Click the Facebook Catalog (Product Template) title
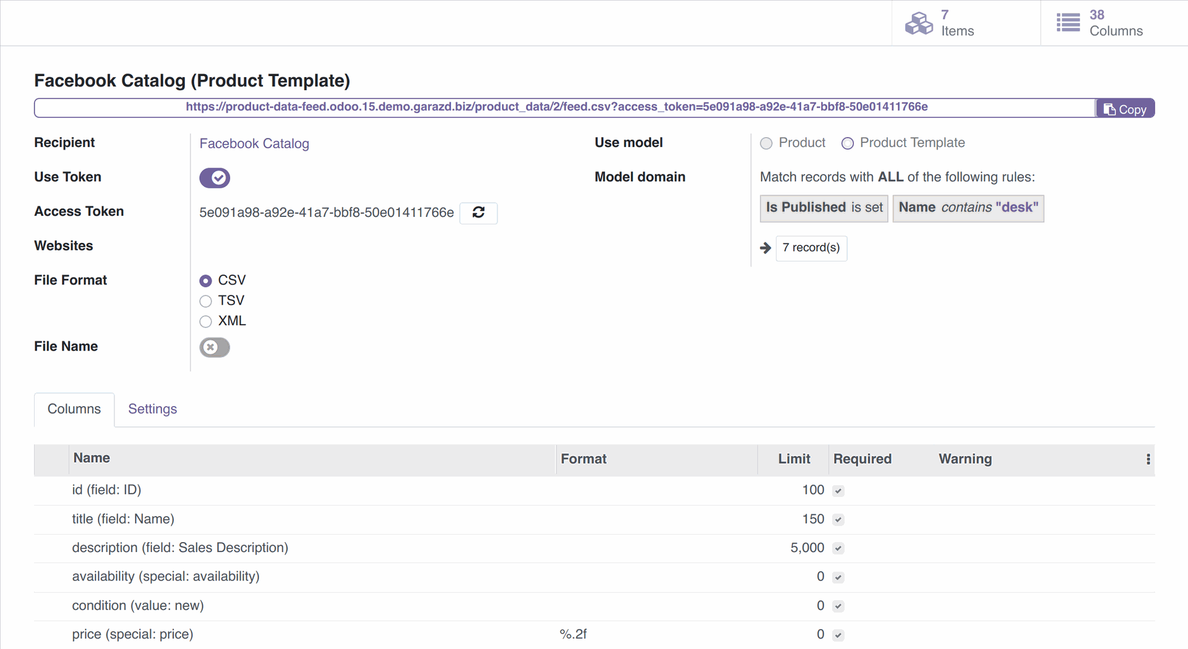The height and width of the screenshot is (649, 1188). (192, 81)
